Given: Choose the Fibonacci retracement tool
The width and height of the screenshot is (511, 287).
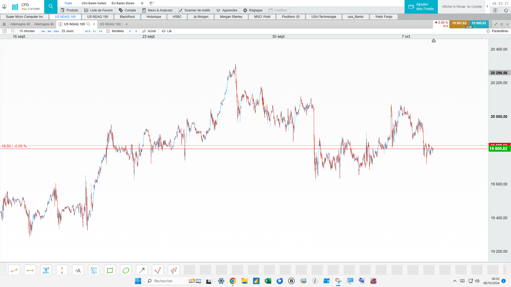Looking at the screenshot, I should [x=94, y=270].
